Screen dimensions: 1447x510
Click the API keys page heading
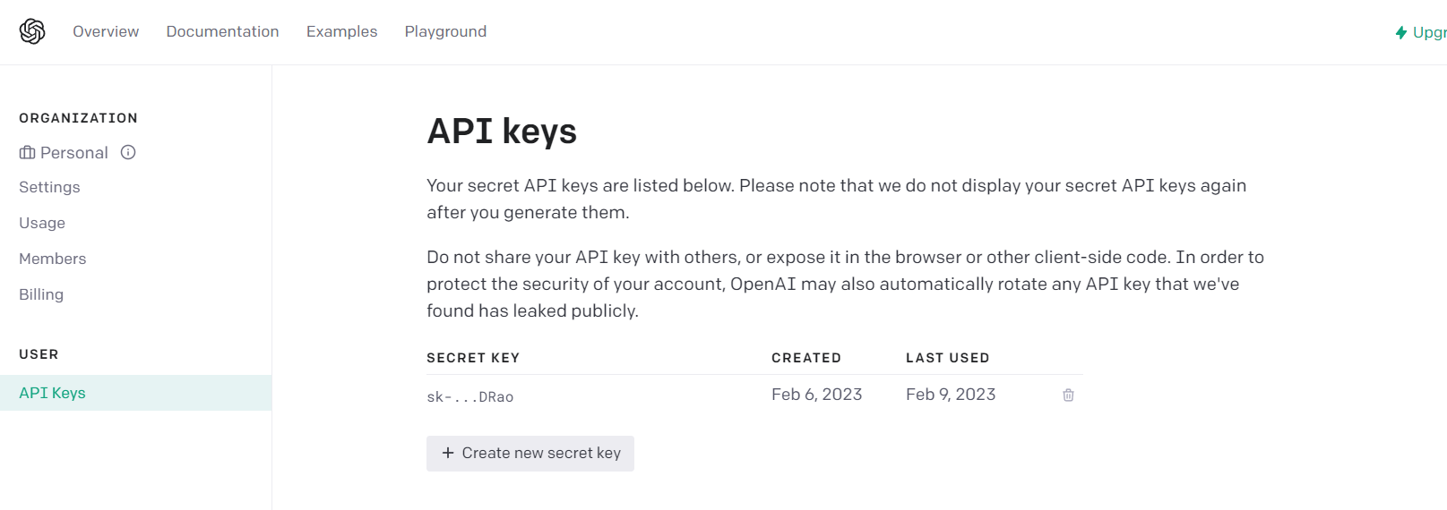502,132
